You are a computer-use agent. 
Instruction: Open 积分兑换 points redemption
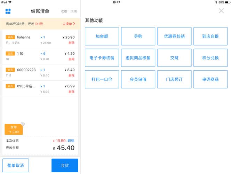click(x=210, y=58)
